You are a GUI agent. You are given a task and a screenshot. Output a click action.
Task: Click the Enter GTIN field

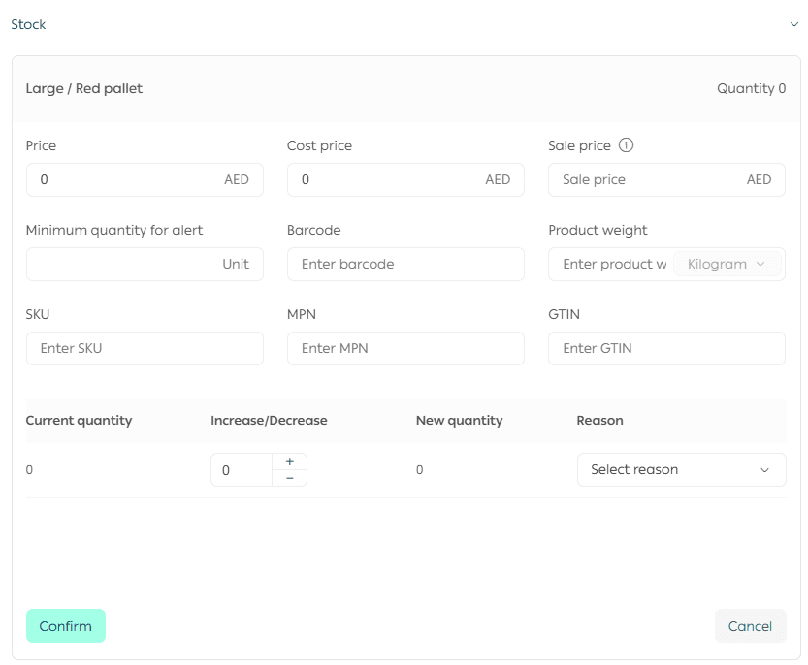[x=666, y=348]
